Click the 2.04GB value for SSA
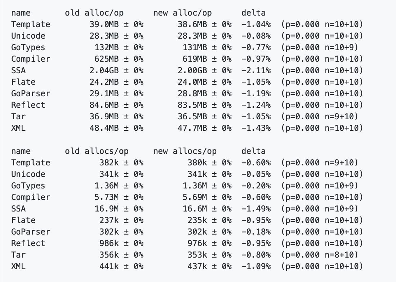Screen dimensions: 396x282 tap(104, 70)
